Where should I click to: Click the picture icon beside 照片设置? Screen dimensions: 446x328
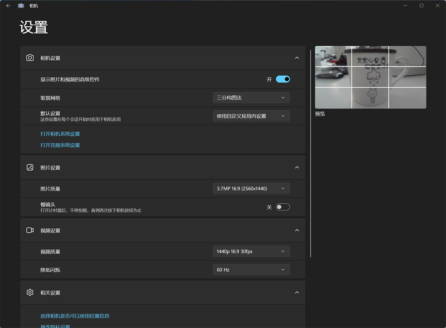click(30, 168)
